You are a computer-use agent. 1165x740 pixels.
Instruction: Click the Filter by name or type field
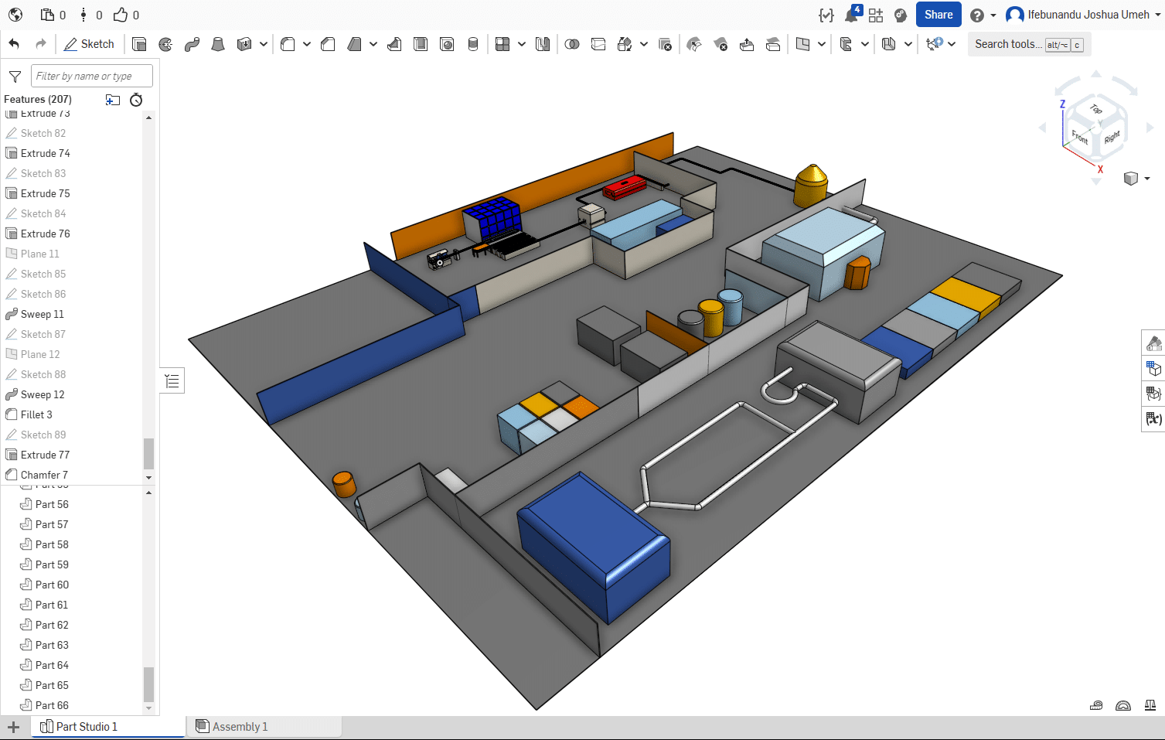[91, 76]
